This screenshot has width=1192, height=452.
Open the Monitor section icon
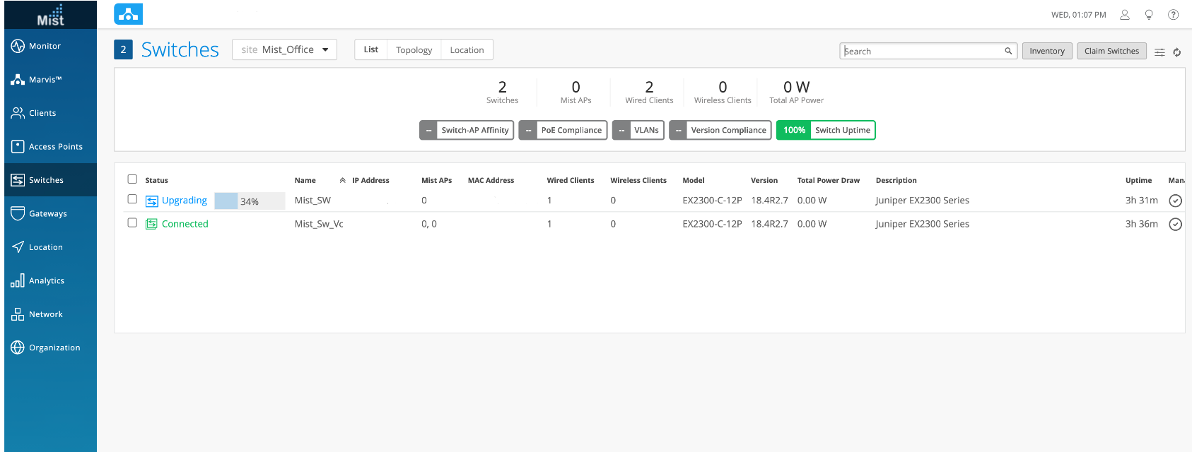[x=18, y=46]
